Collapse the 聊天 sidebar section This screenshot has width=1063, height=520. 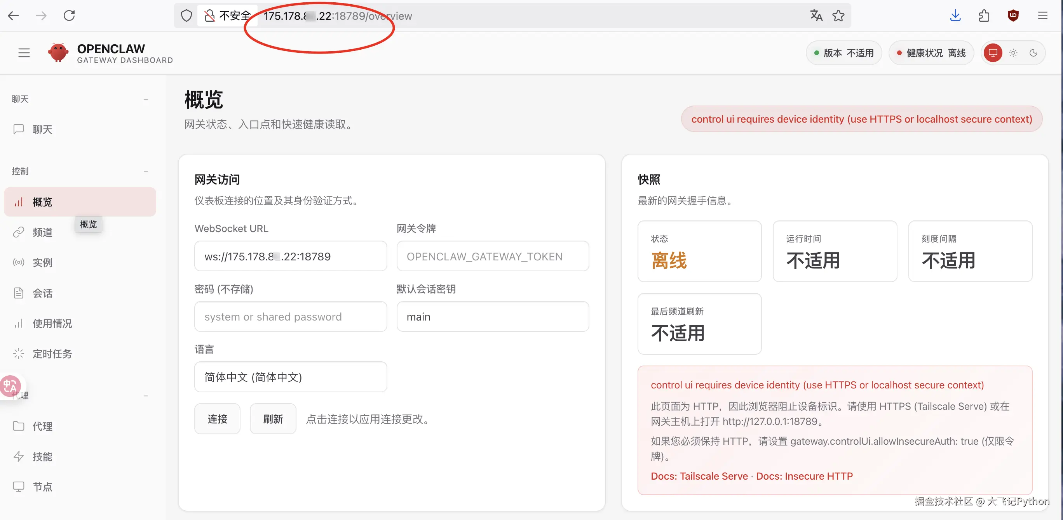coord(146,99)
